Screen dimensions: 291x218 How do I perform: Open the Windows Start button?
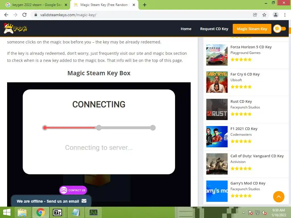pos(7,212)
